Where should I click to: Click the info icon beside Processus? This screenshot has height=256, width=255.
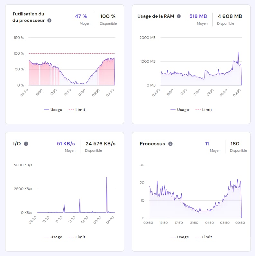[170, 144]
